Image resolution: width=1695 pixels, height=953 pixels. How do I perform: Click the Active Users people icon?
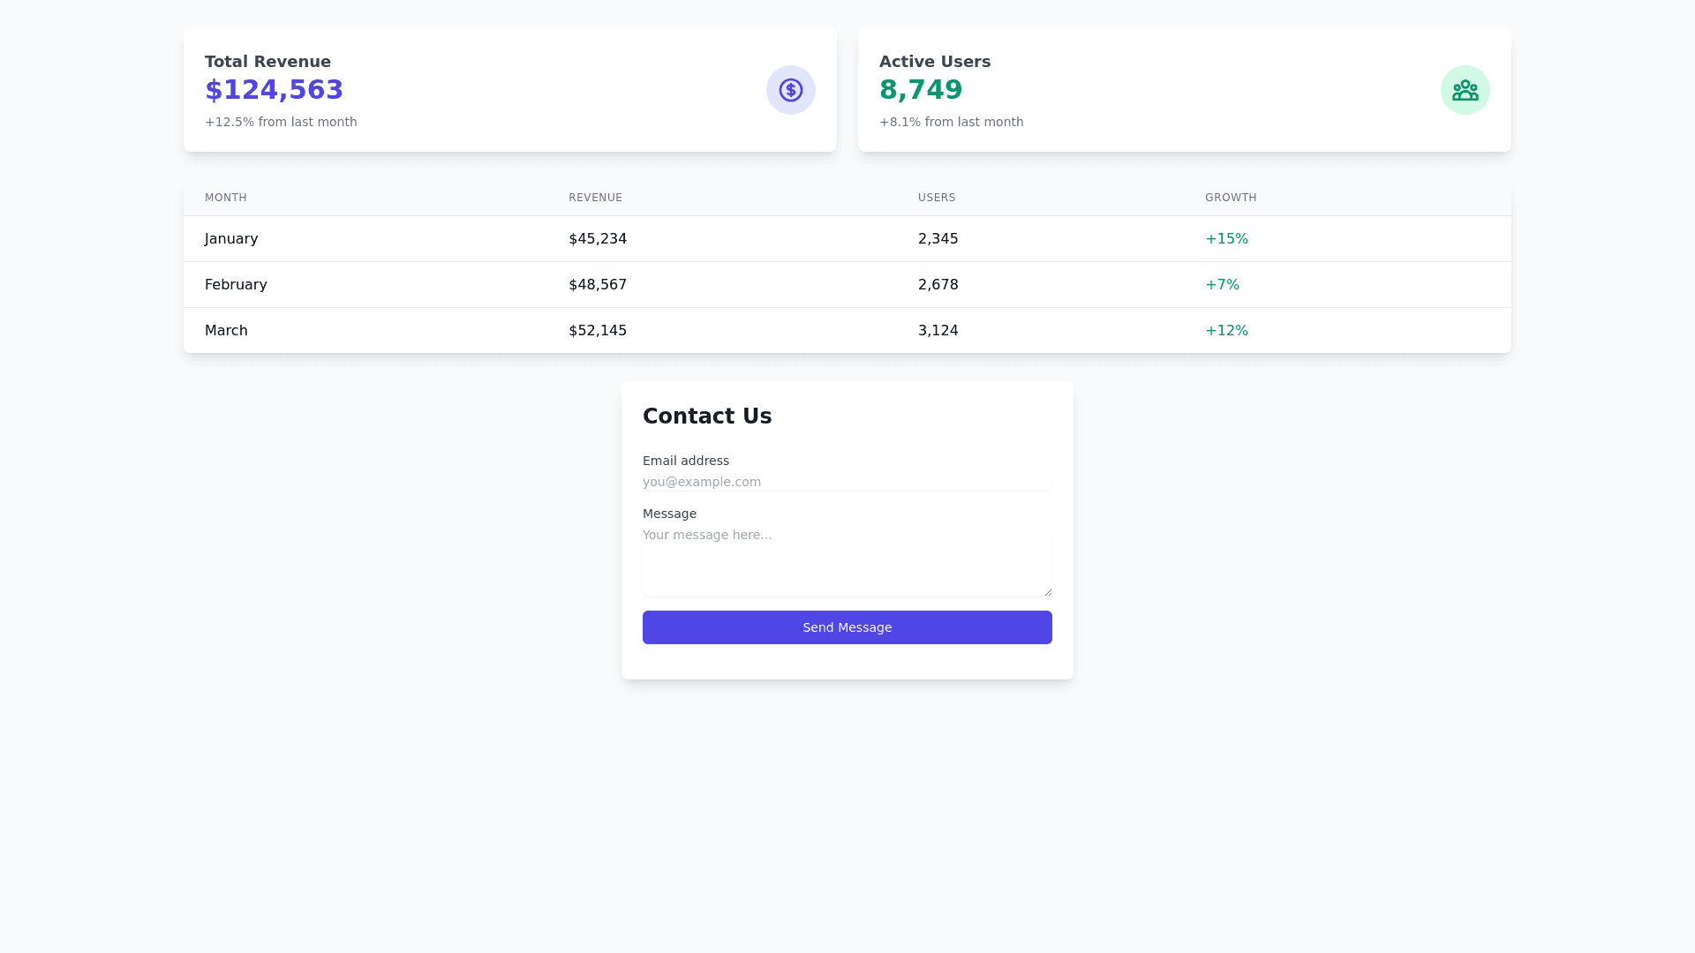pyautogui.click(x=1465, y=90)
